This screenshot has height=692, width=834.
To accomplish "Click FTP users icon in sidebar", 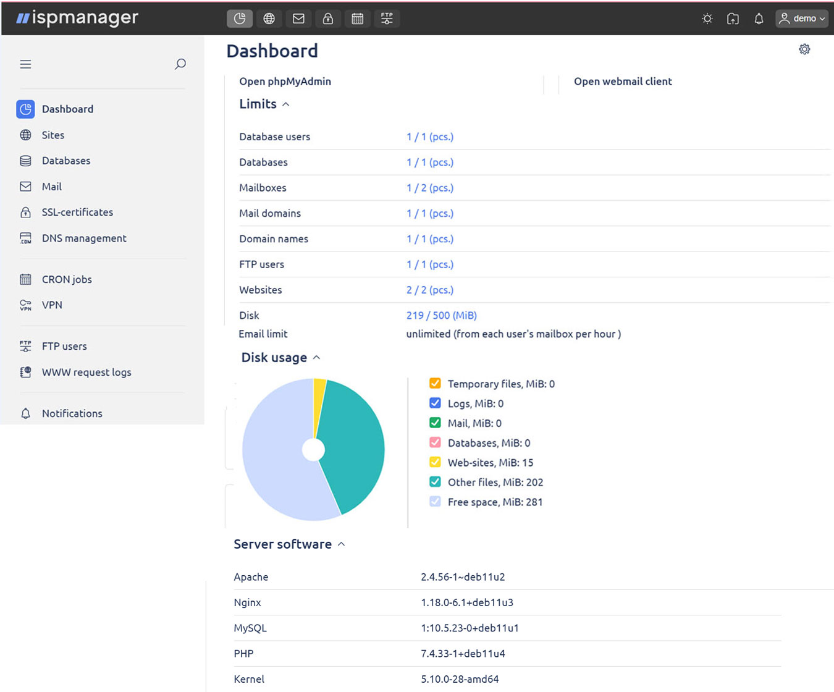I will point(25,346).
